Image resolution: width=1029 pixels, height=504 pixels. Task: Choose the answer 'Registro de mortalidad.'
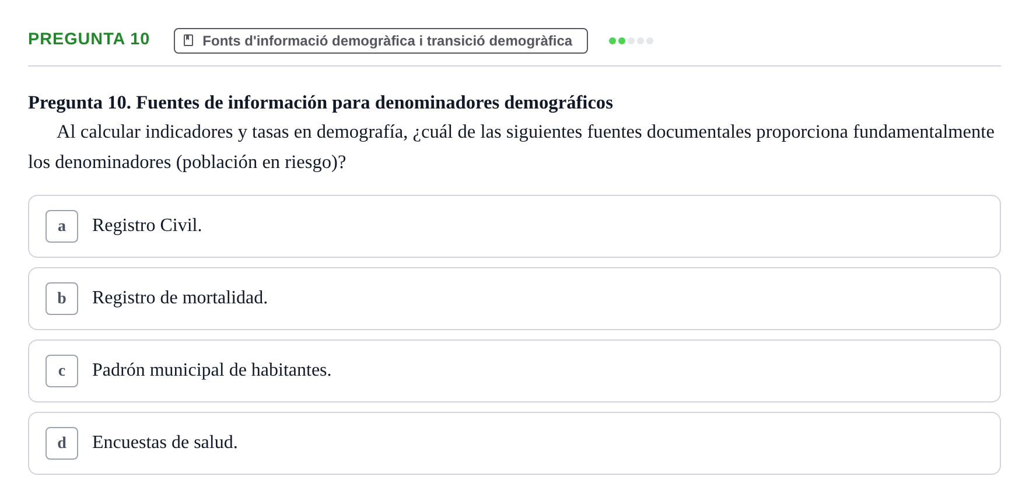514,299
